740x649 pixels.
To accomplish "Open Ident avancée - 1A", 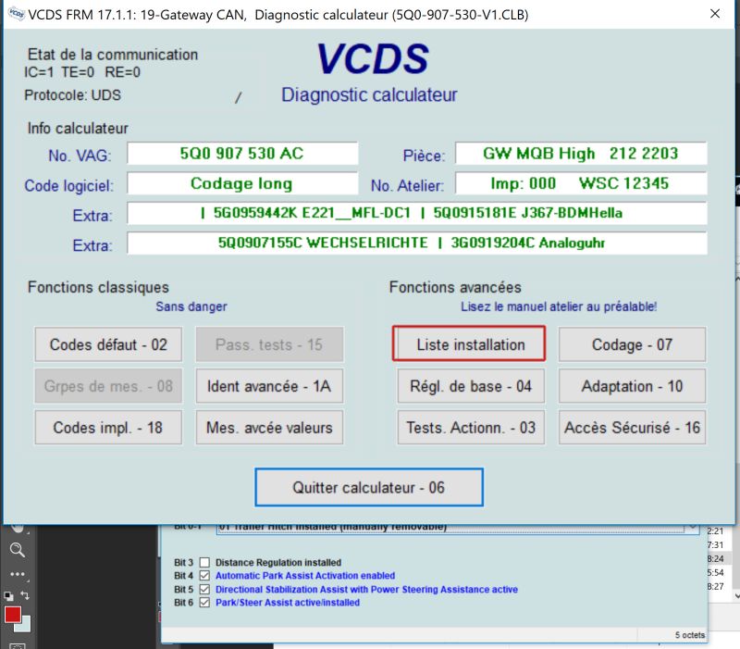I will (x=269, y=386).
